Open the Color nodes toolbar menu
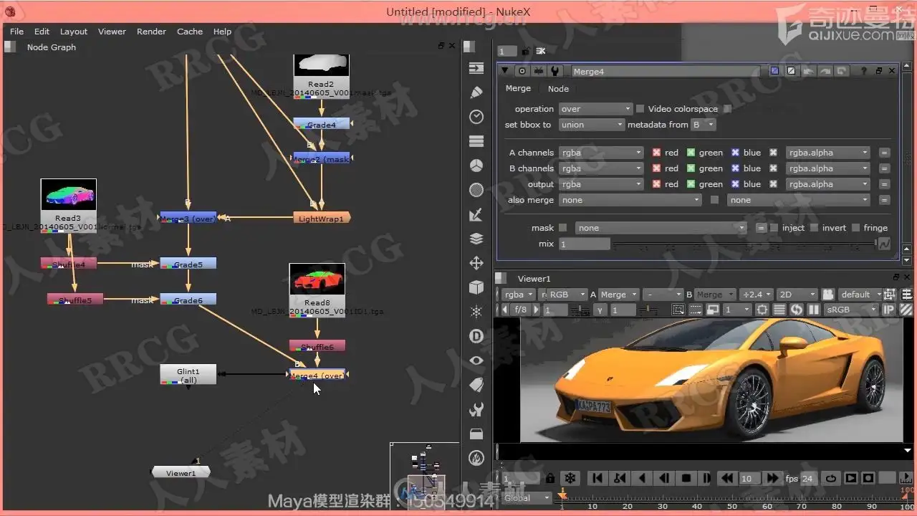 click(x=476, y=166)
